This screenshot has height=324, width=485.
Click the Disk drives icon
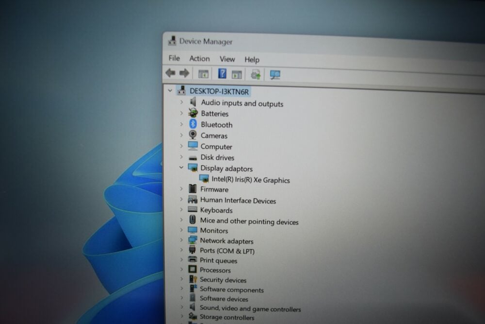pyautogui.click(x=193, y=158)
